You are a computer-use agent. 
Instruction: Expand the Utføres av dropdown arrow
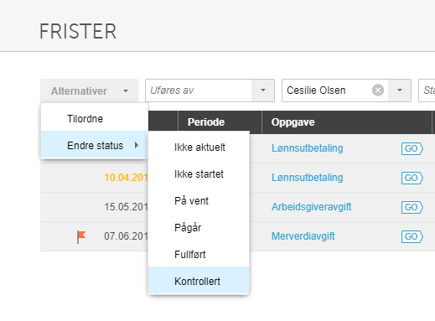click(x=263, y=91)
